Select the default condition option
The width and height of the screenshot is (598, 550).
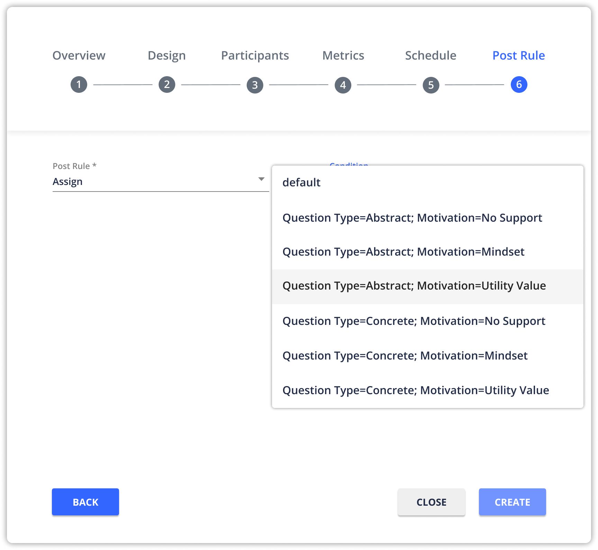[301, 183]
